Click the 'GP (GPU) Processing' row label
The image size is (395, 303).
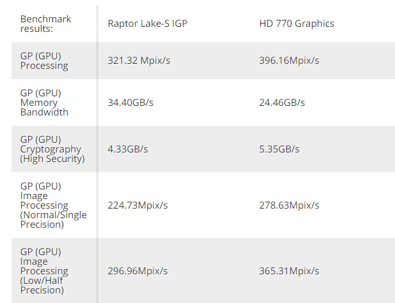(44, 61)
